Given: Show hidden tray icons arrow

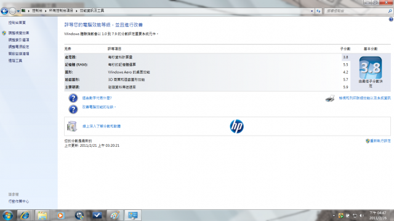Looking at the screenshot, I should click(334, 215).
